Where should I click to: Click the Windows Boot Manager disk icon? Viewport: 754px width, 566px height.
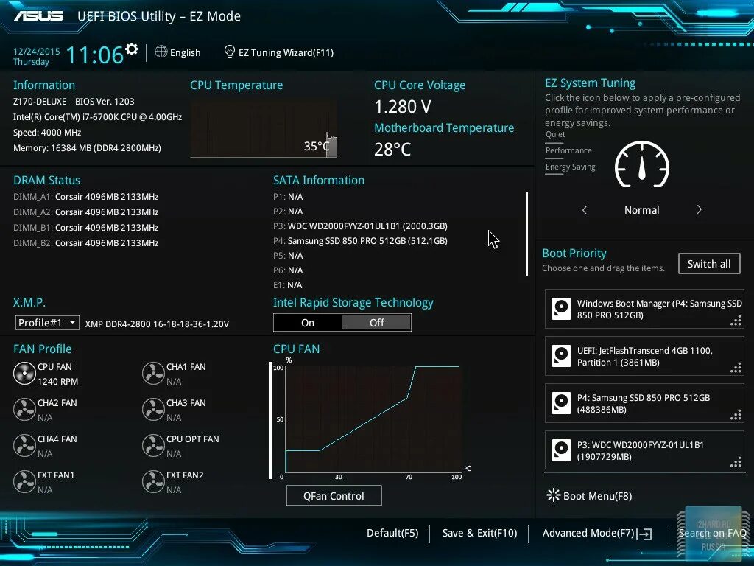click(561, 309)
